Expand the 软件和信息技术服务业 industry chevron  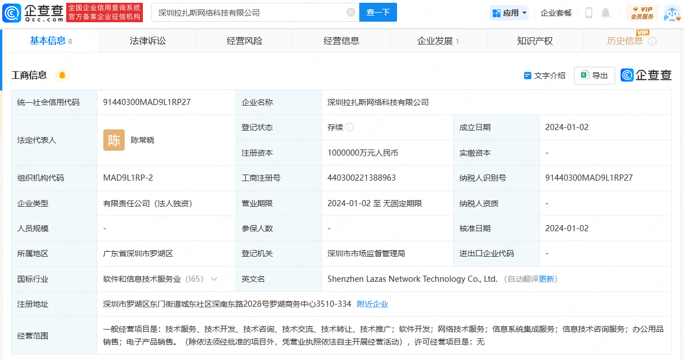pyautogui.click(x=214, y=279)
